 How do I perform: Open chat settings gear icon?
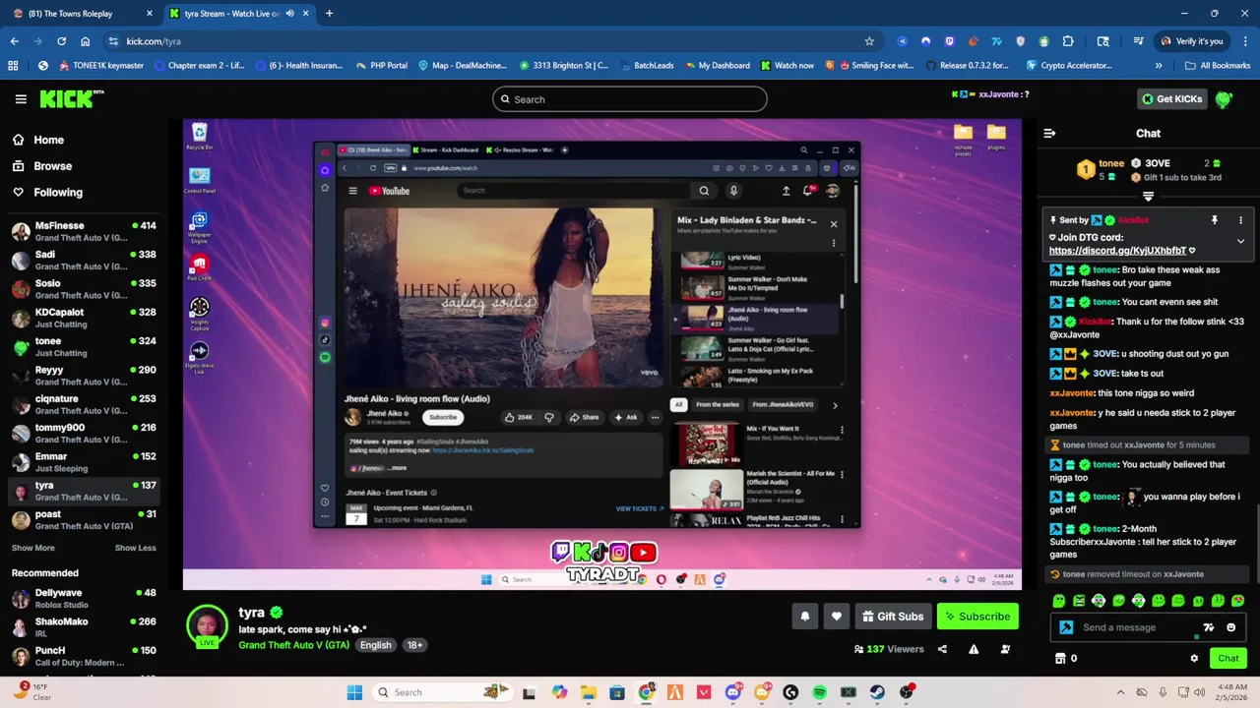coord(1194,659)
